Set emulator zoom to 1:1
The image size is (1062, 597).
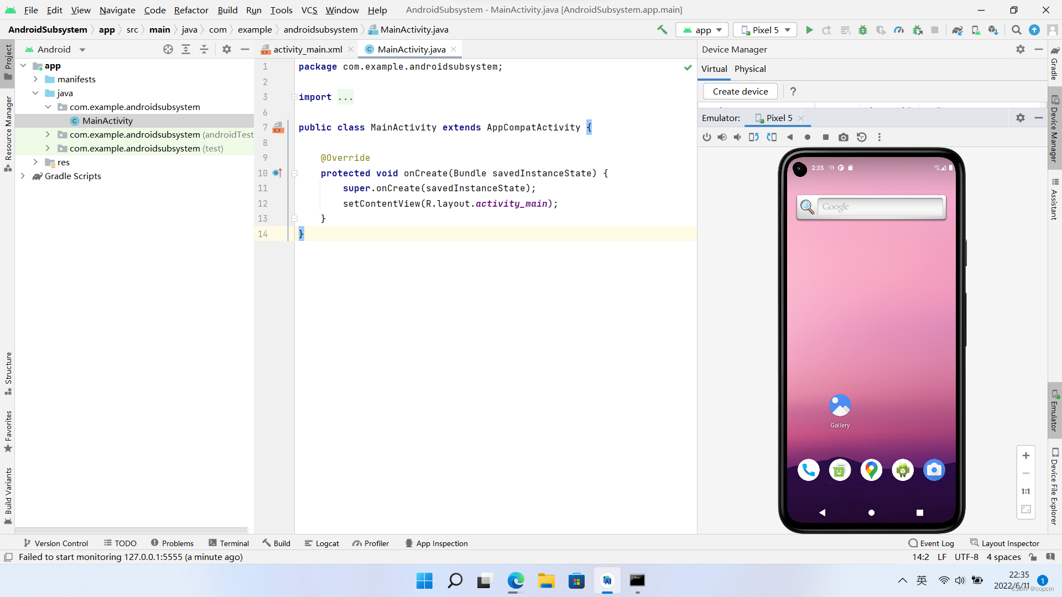point(1026,491)
